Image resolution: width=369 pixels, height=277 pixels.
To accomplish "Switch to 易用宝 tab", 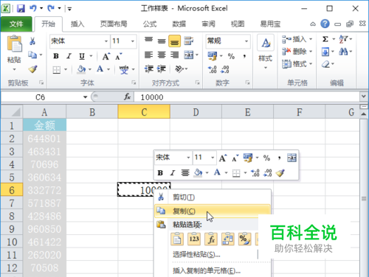I will 270,24.
